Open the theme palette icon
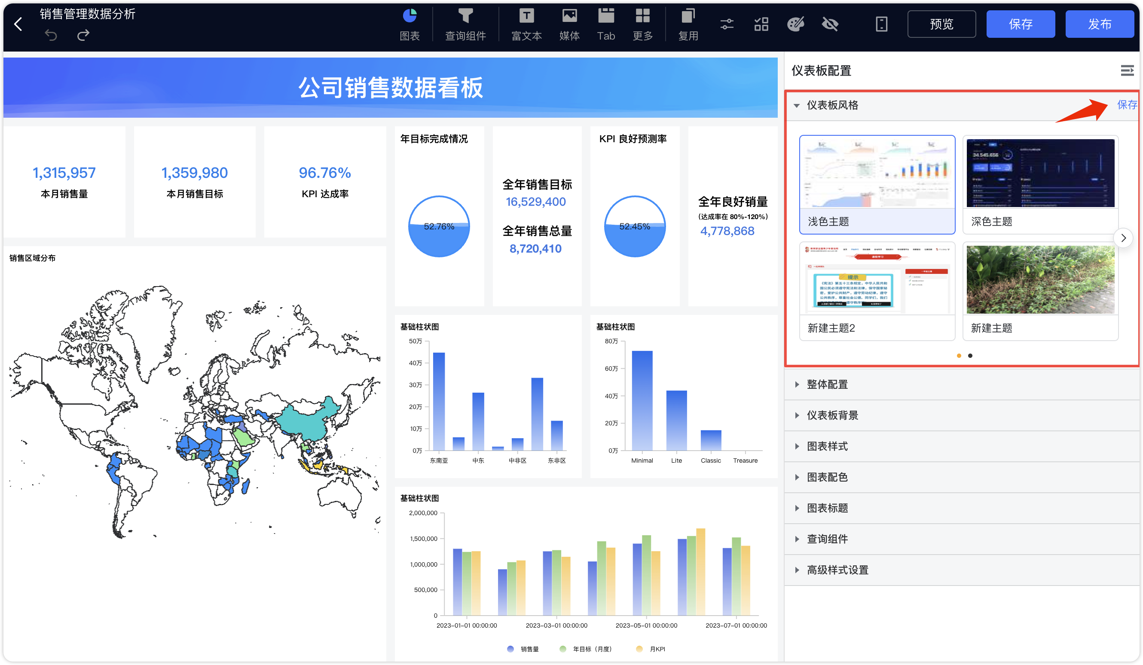The width and height of the screenshot is (1143, 665). click(795, 24)
